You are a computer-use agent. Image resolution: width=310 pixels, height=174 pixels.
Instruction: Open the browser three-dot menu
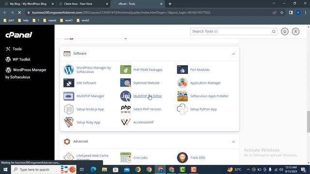306,13
